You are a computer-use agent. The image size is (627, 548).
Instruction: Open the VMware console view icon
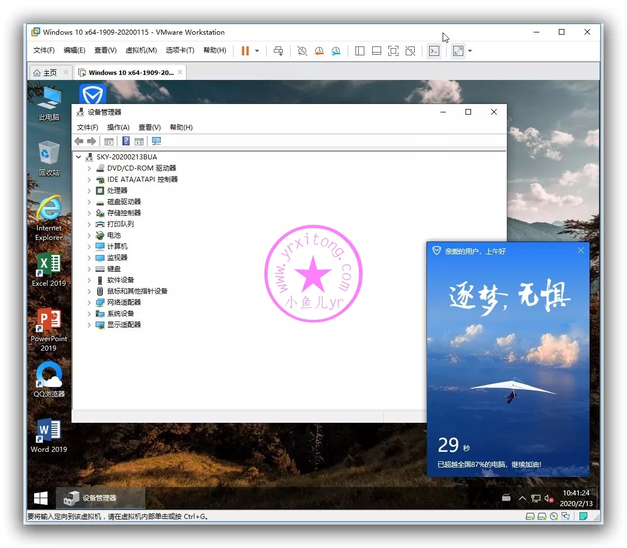tap(434, 51)
